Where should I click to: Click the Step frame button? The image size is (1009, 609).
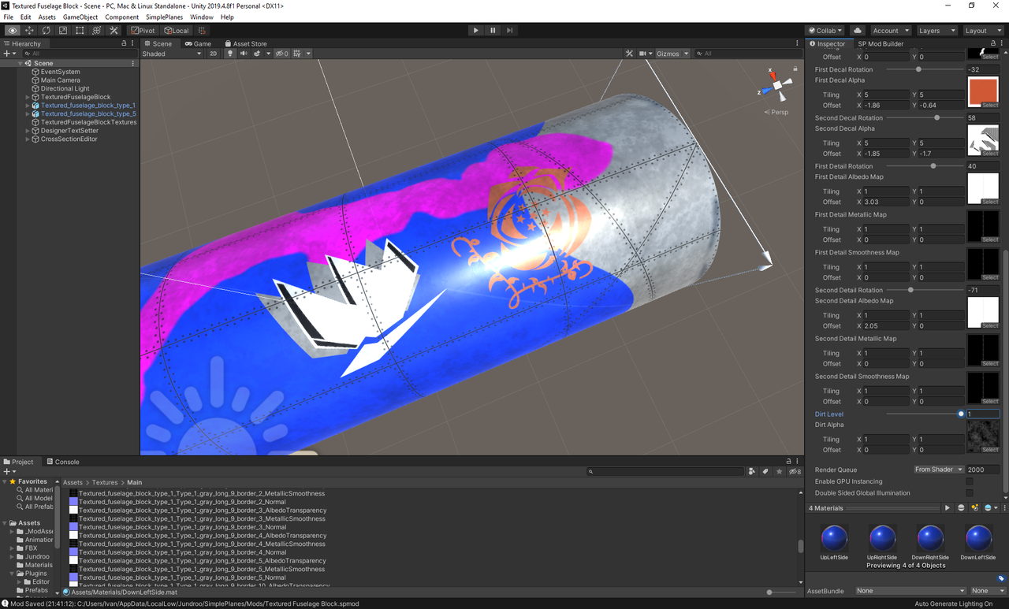click(510, 31)
